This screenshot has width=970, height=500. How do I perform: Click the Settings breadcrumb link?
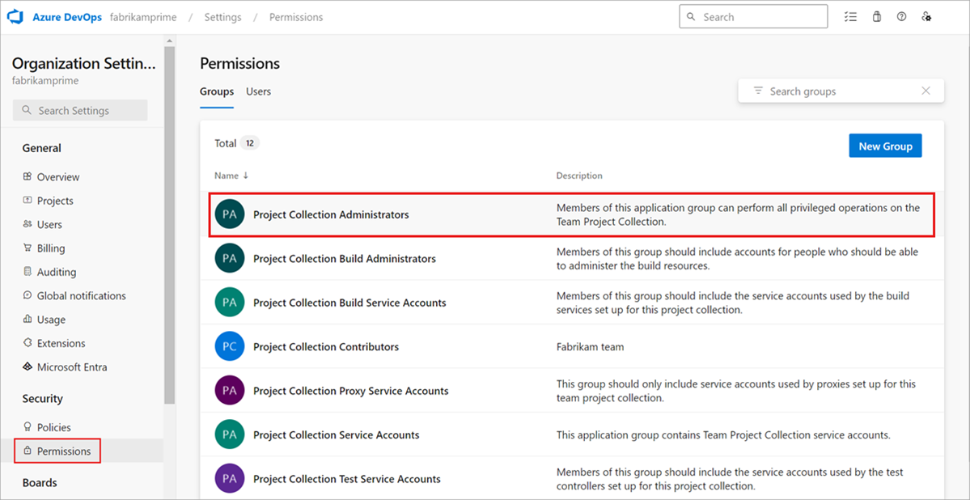tap(223, 17)
